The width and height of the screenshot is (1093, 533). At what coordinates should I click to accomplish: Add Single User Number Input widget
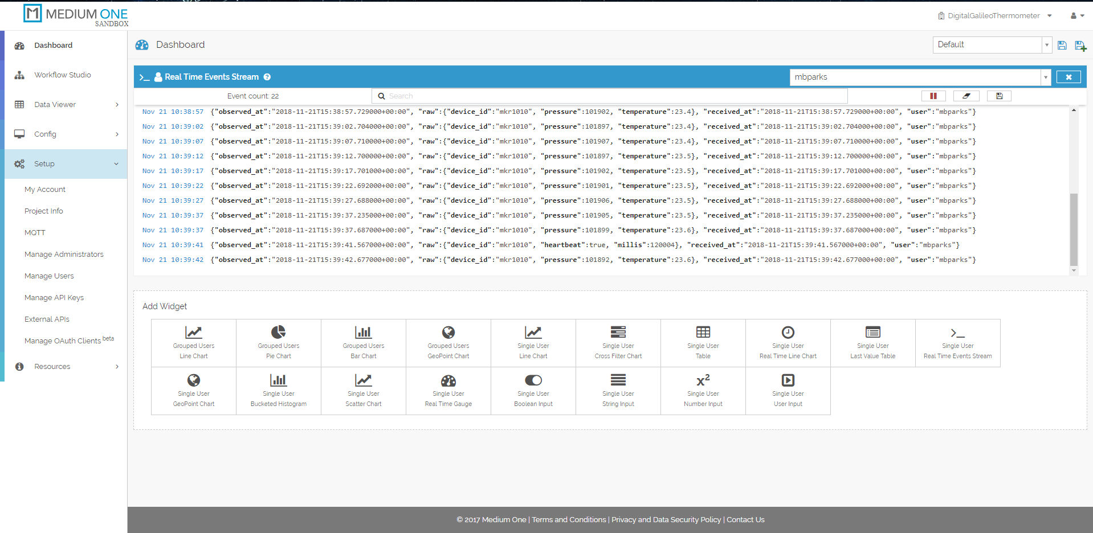(x=703, y=391)
